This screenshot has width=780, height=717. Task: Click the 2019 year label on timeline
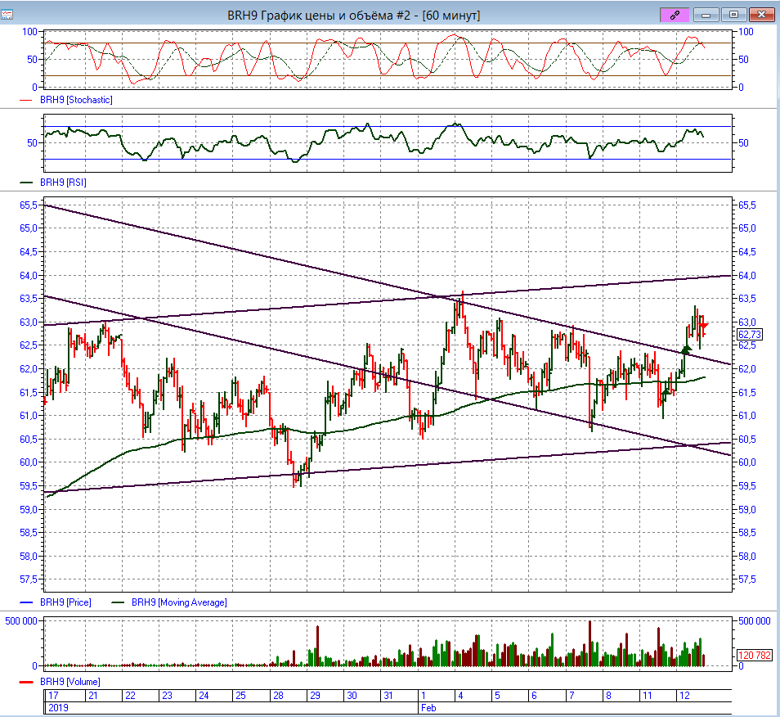coord(58,706)
